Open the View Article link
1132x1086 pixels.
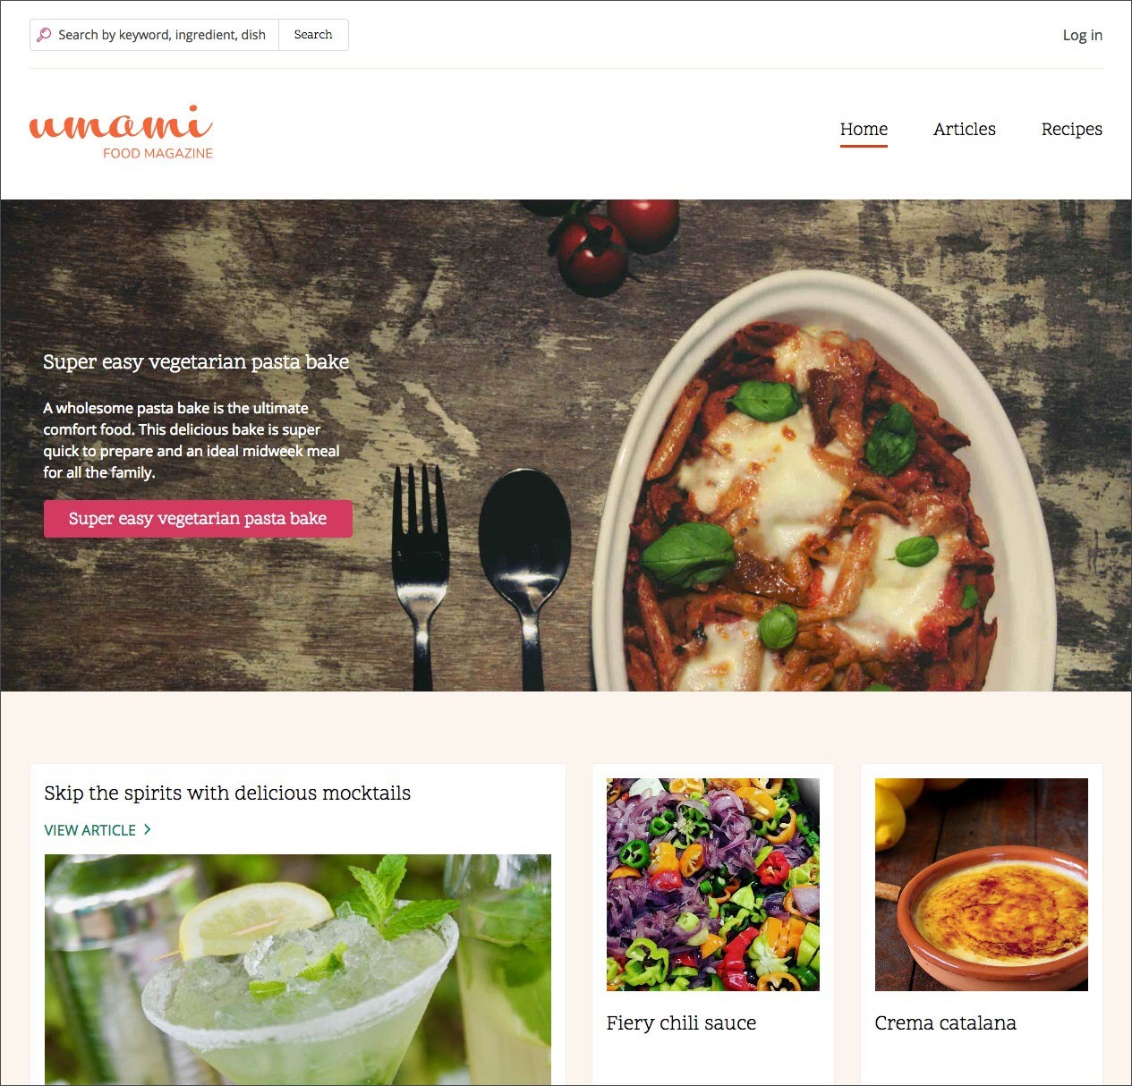(x=98, y=830)
